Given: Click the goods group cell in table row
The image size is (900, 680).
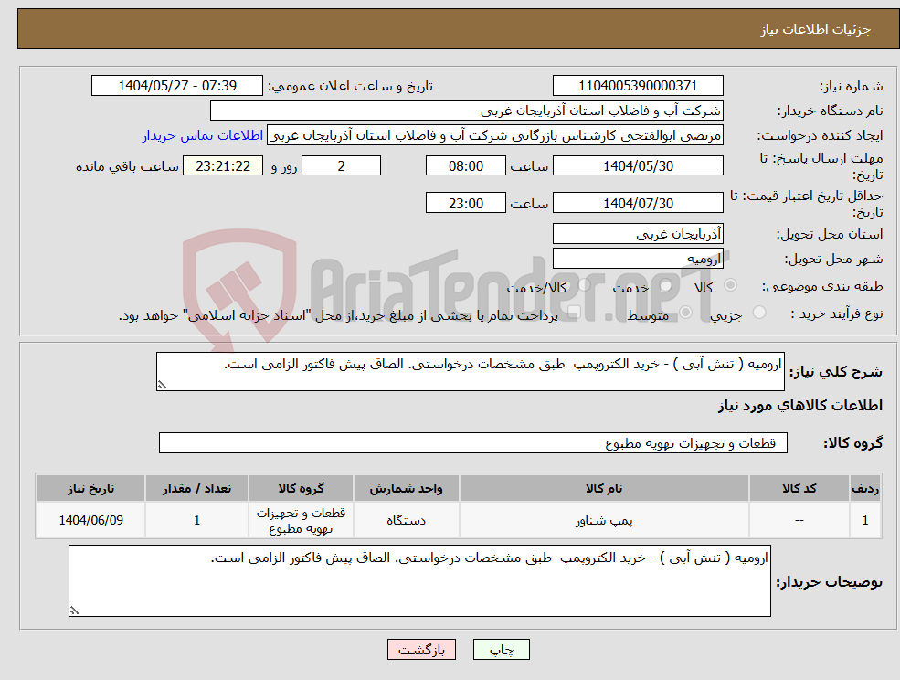Looking at the screenshot, I should 301,520.
